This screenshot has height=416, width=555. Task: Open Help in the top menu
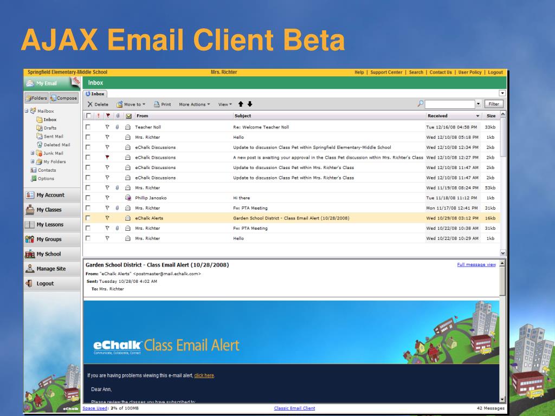[x=359, y=72]
